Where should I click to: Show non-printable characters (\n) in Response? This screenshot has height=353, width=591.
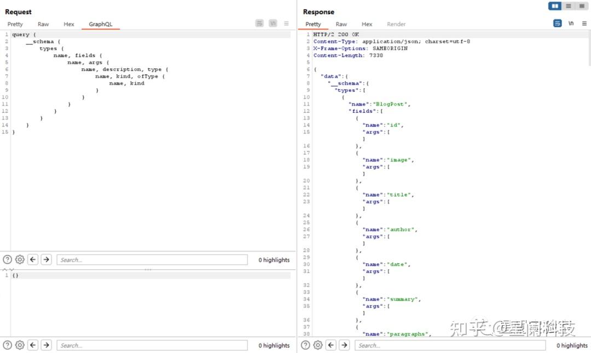[571, 24]
